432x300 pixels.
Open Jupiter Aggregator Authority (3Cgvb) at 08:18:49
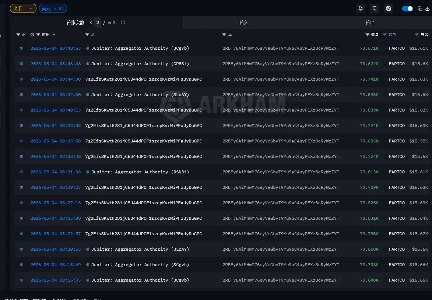(140, 265)
